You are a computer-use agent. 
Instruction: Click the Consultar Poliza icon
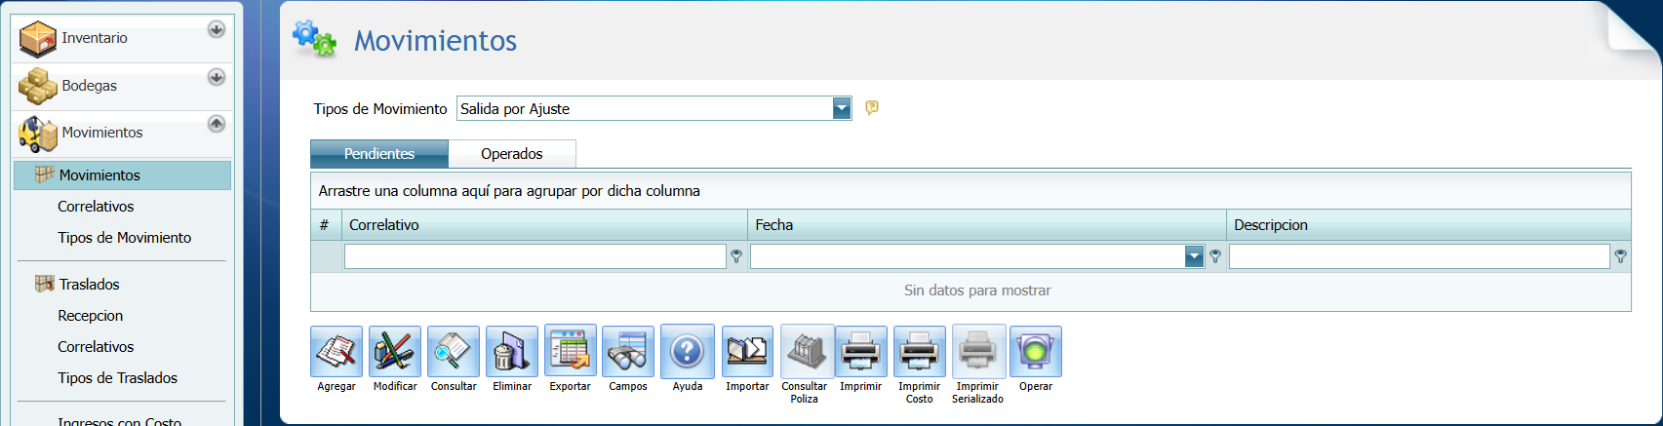point(806,352)
